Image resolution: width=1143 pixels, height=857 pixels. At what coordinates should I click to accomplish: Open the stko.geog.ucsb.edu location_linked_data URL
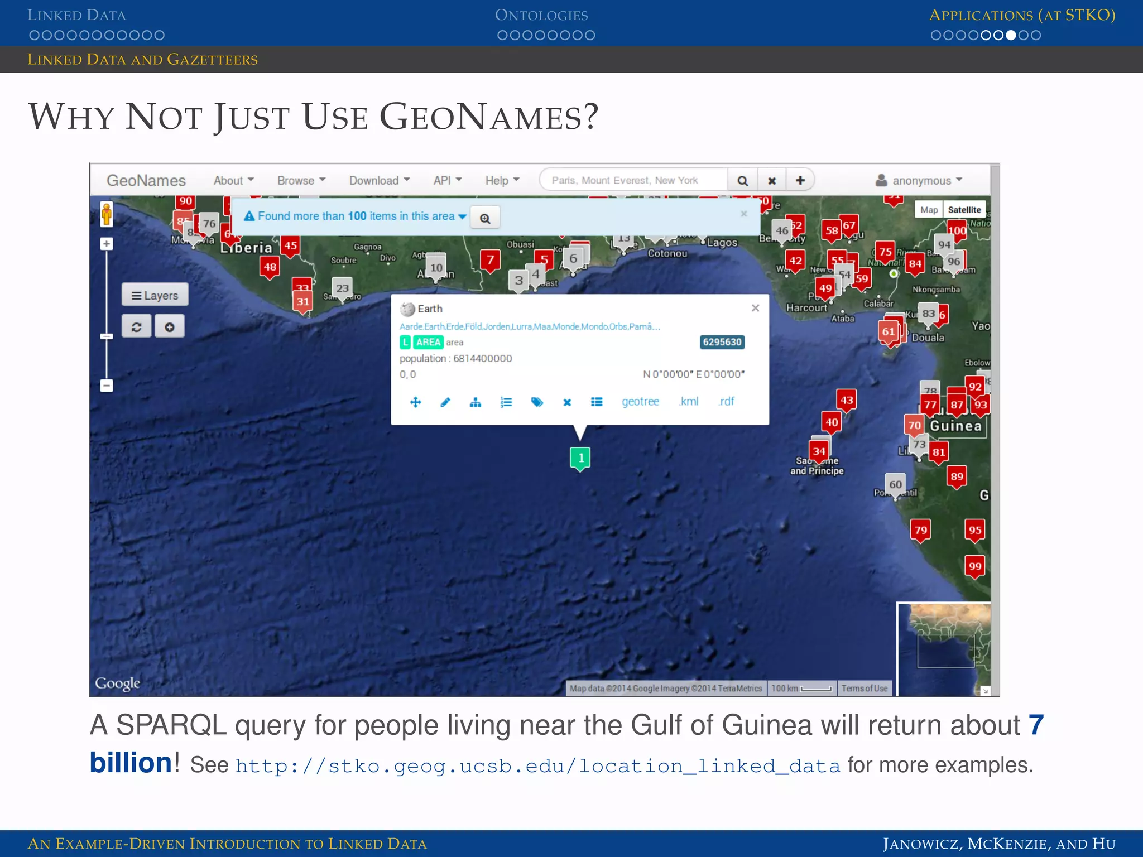point(538,766)
